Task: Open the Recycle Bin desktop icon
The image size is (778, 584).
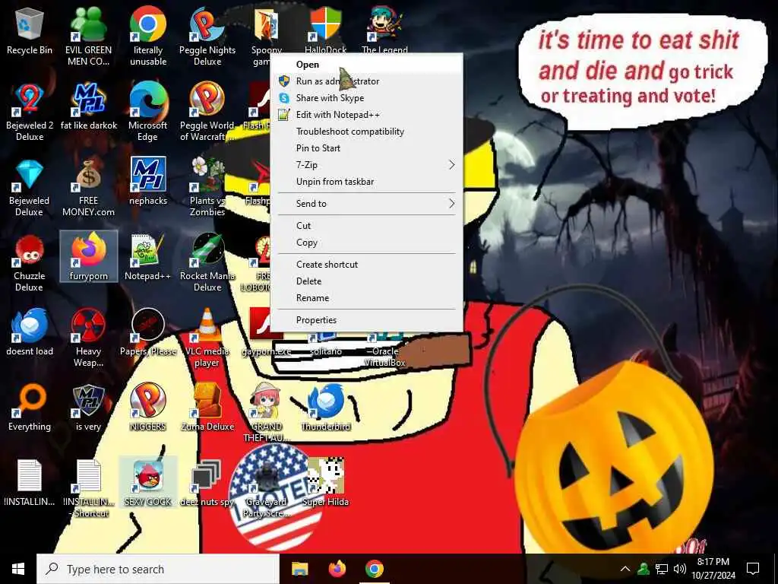Action: 30,32
